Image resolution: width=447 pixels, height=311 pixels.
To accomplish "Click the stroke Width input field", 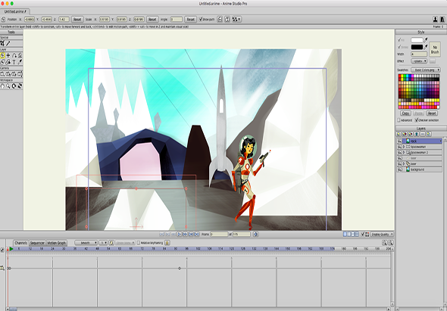I will pos(419,54).
